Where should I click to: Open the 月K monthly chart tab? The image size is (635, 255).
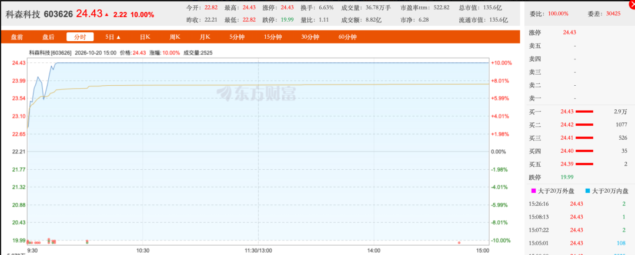point(205,37)
